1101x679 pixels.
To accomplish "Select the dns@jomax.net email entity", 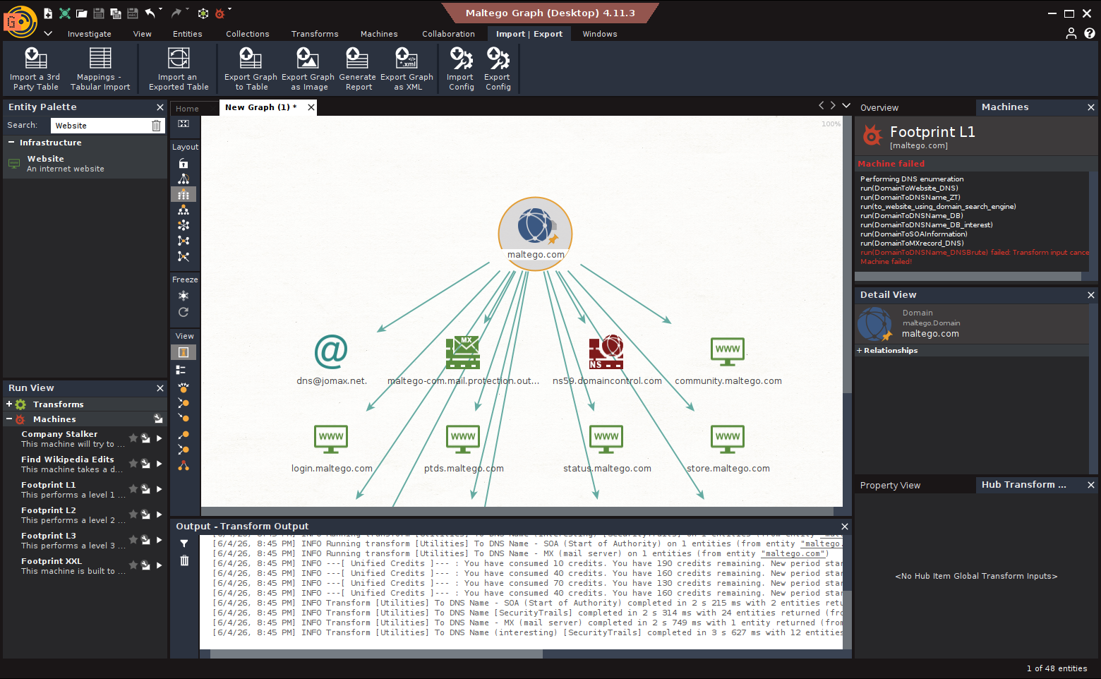I will (x=331, y=360).
